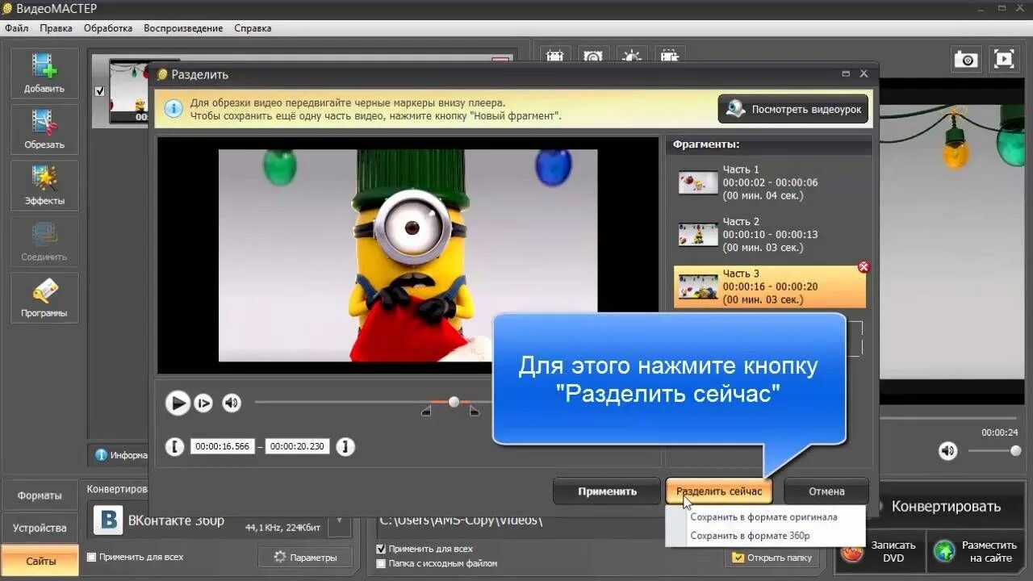Click the main preview volume slider
Screen dimensions: 1033x581
[x=995, y=451]
